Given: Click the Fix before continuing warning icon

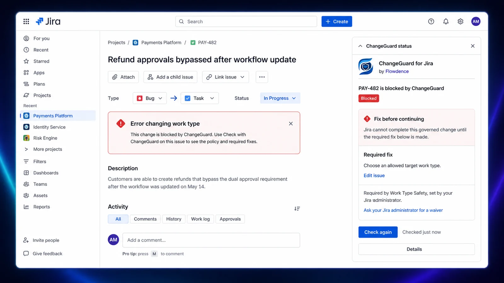Looking at the screenshot, I should click(x=367, y=119).
